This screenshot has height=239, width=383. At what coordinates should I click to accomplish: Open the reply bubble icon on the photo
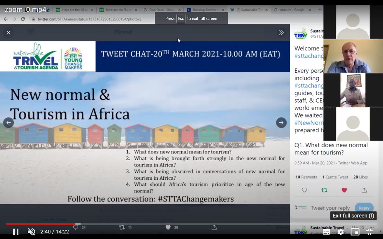tap(76, 227)
